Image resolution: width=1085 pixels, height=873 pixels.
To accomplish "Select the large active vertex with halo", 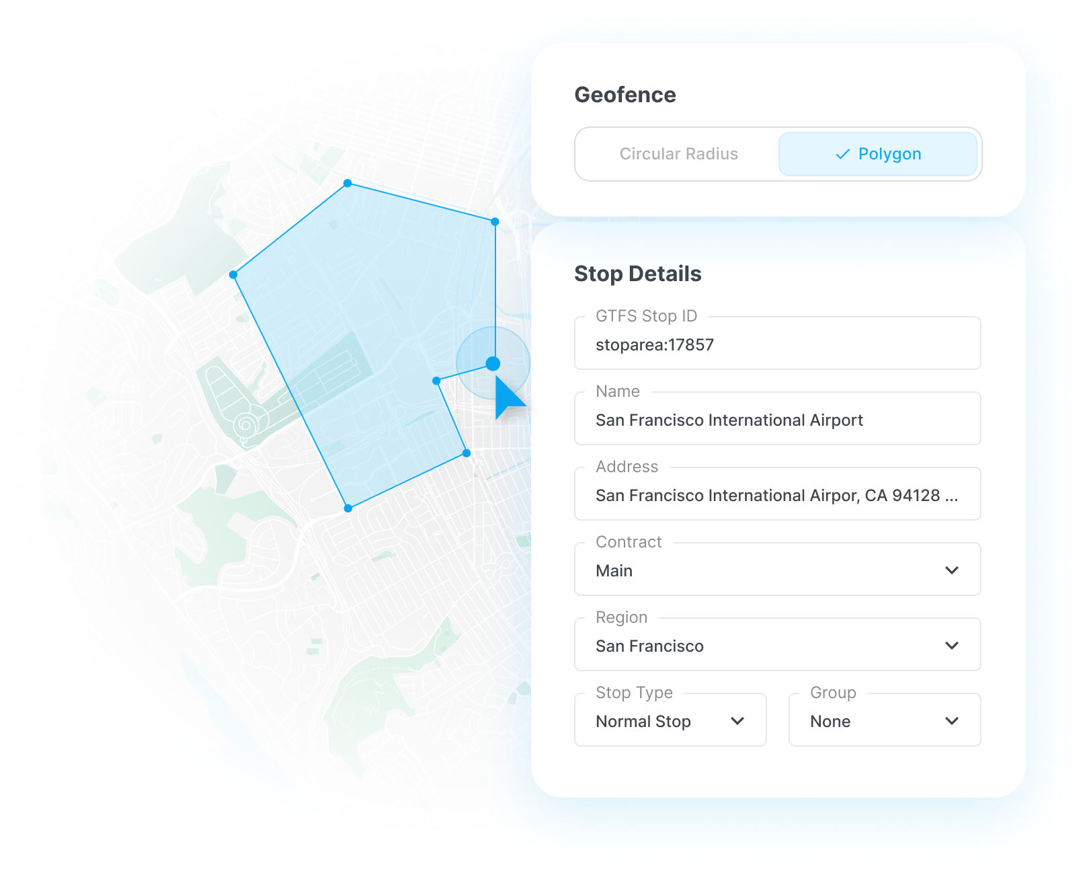I will coord(493,364).
